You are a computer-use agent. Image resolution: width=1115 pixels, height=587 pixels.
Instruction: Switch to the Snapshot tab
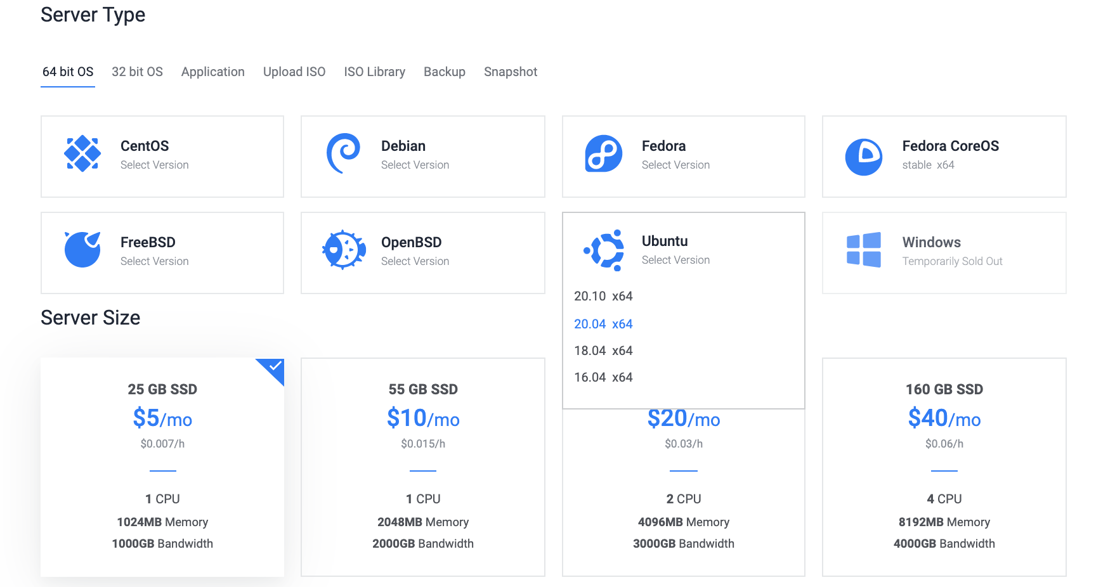tap(511, 72)
